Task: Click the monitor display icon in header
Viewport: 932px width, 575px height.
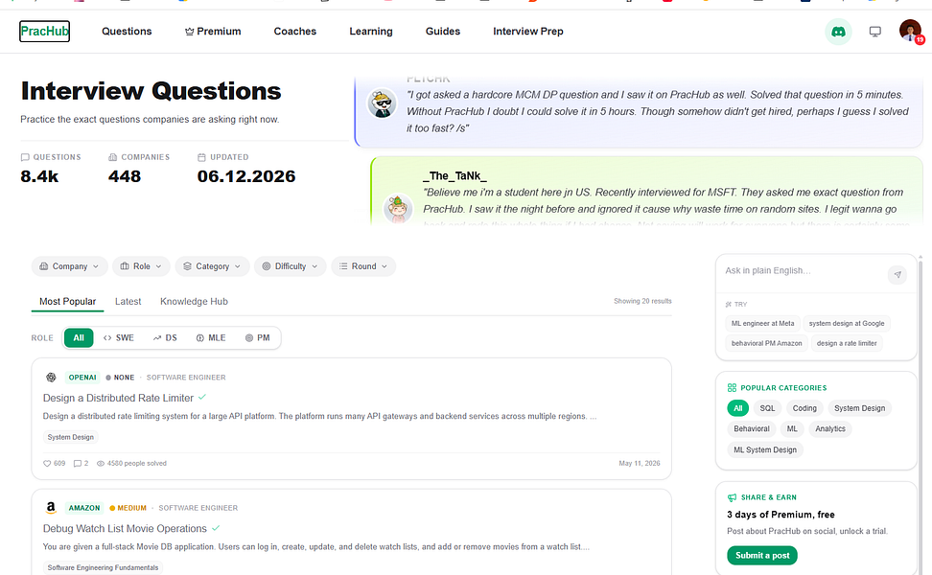Action: (x=874, y=32)
